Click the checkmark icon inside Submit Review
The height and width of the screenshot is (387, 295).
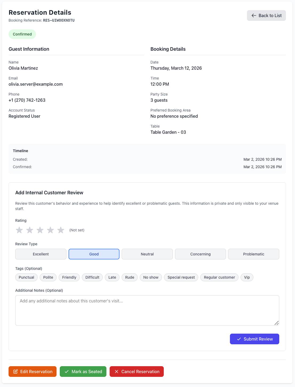239,339
